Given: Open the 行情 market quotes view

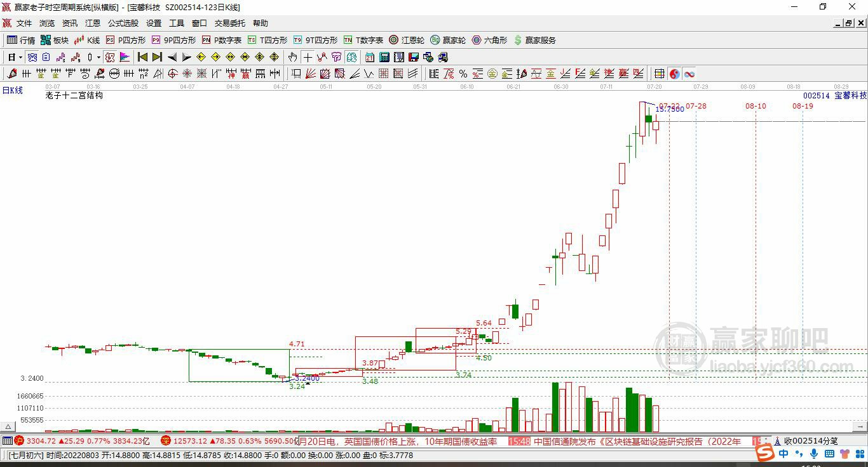Looking at the screenshot, I should pyautogui.click(x=21, y=40).
